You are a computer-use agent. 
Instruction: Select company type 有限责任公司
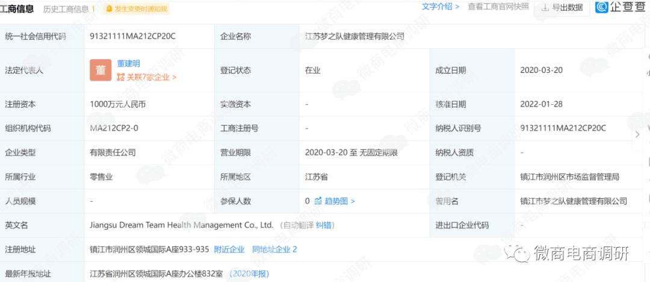tap(113, 153)
